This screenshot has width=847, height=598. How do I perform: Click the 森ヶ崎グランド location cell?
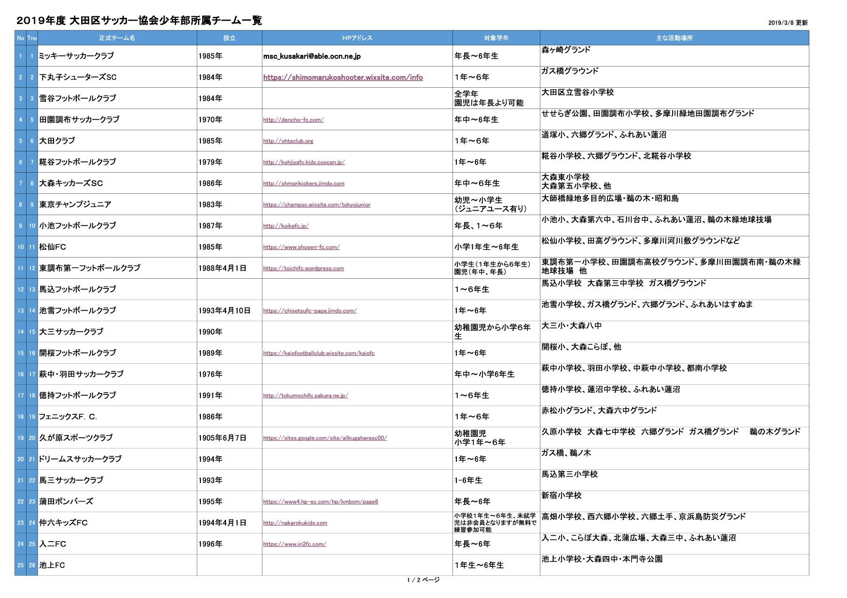pyautogui.click(x=675, y=56)
